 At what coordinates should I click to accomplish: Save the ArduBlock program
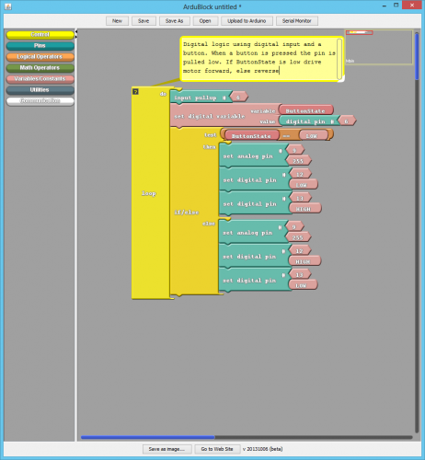[x=144, y=21]
